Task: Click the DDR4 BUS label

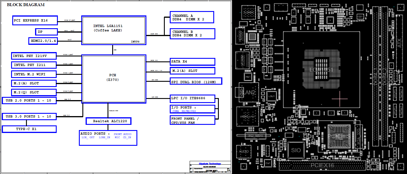Action: [x=154, y=34]
